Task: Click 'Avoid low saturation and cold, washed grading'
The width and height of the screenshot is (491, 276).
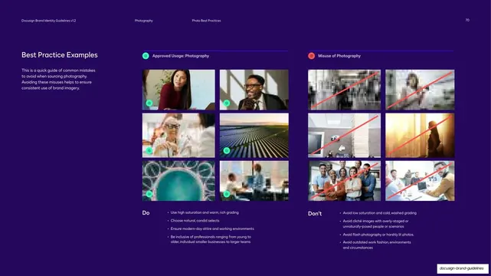Action: coord(379,213)
